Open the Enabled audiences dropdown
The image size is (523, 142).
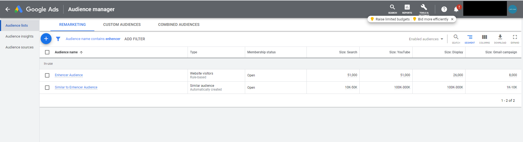[426, 39]
